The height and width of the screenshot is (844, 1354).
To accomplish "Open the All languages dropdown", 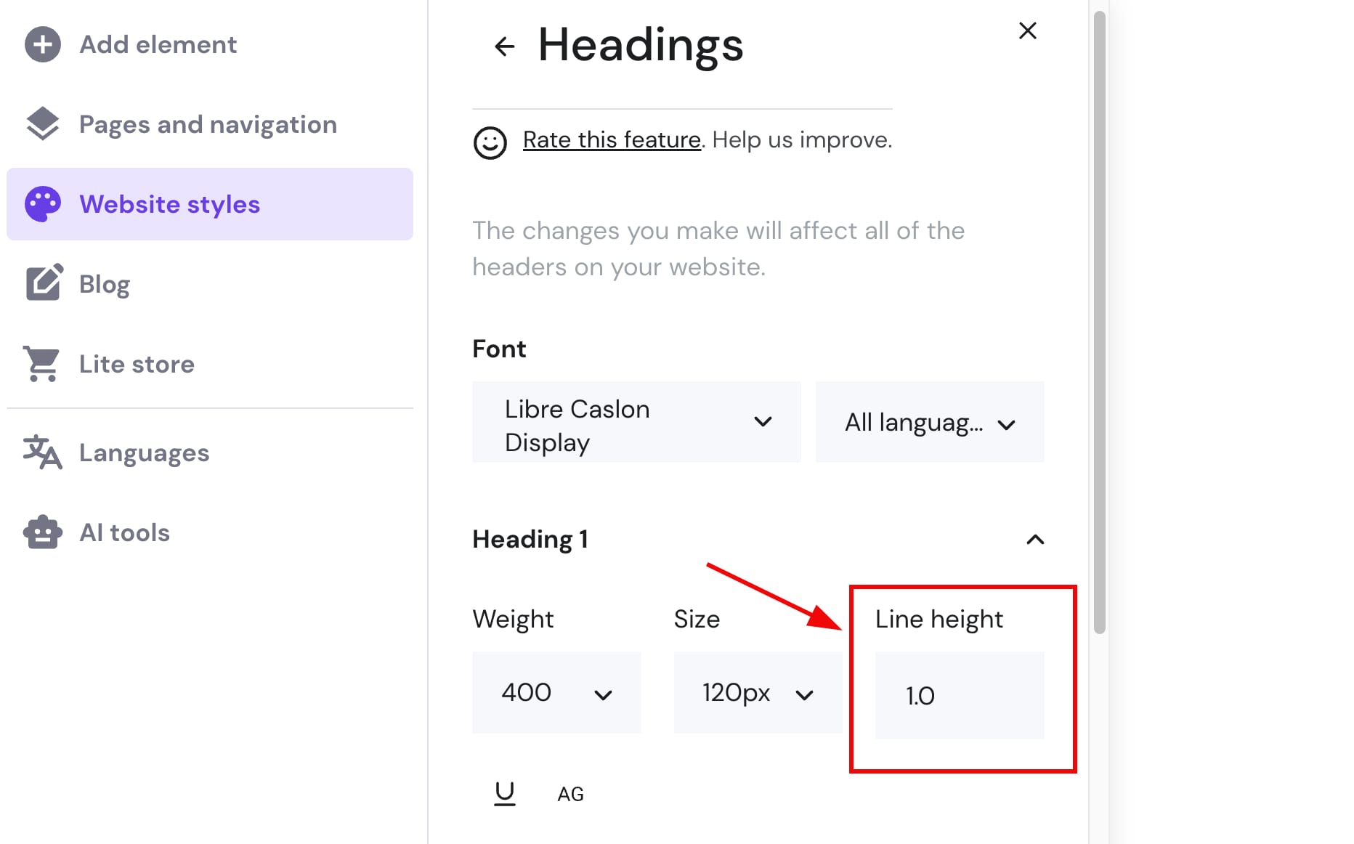I will (929, 422).
